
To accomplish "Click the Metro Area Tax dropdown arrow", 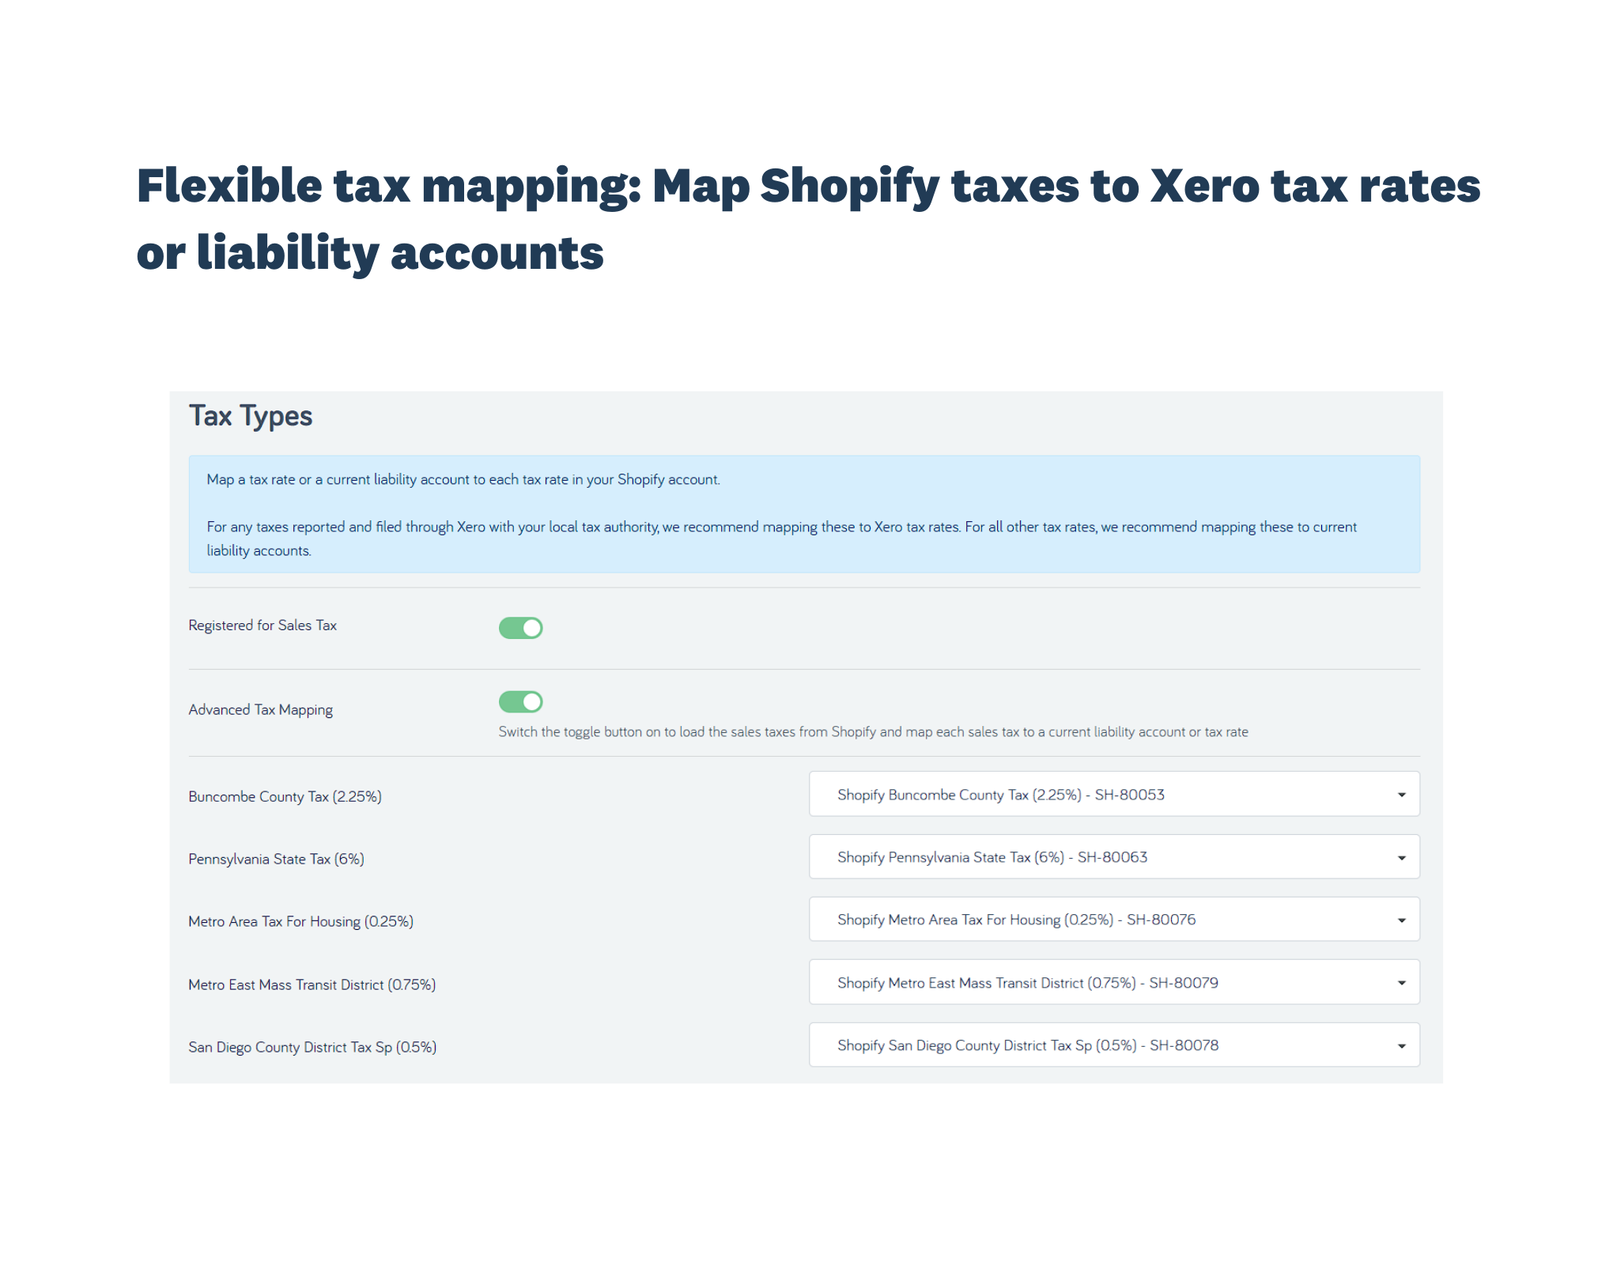I will click(1401, 919).
